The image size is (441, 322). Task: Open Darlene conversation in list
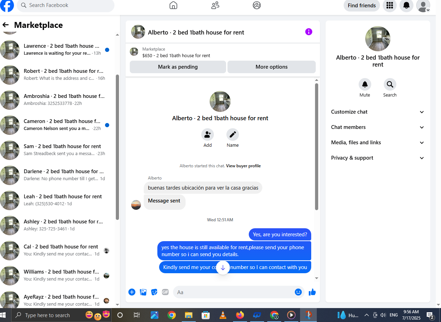58,175
